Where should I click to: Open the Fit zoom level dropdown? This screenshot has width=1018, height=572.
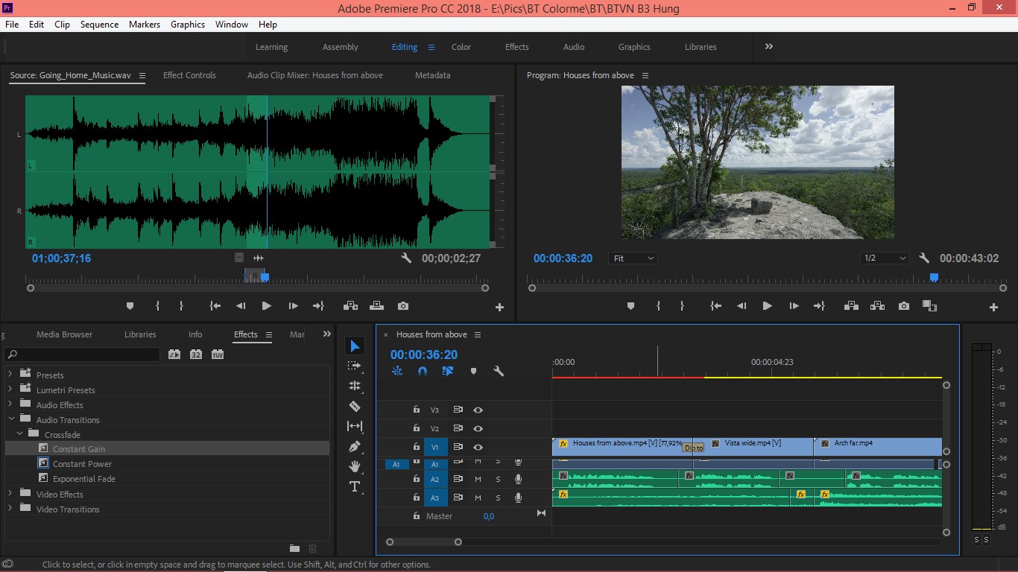[633, 258]
